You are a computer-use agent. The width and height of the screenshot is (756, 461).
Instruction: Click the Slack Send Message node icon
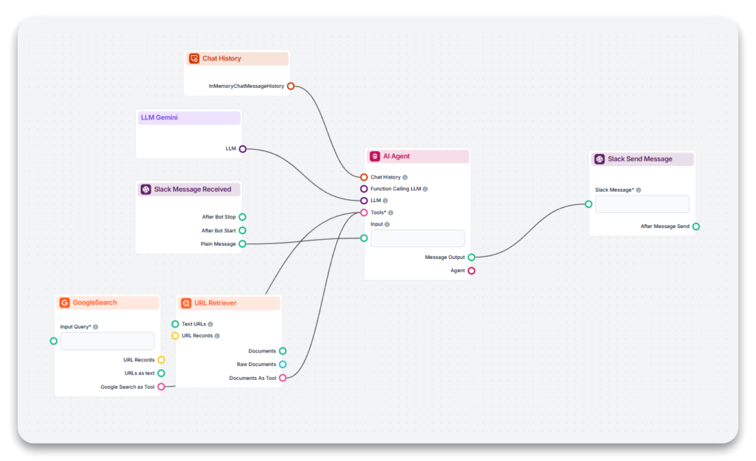pos(599,159)
